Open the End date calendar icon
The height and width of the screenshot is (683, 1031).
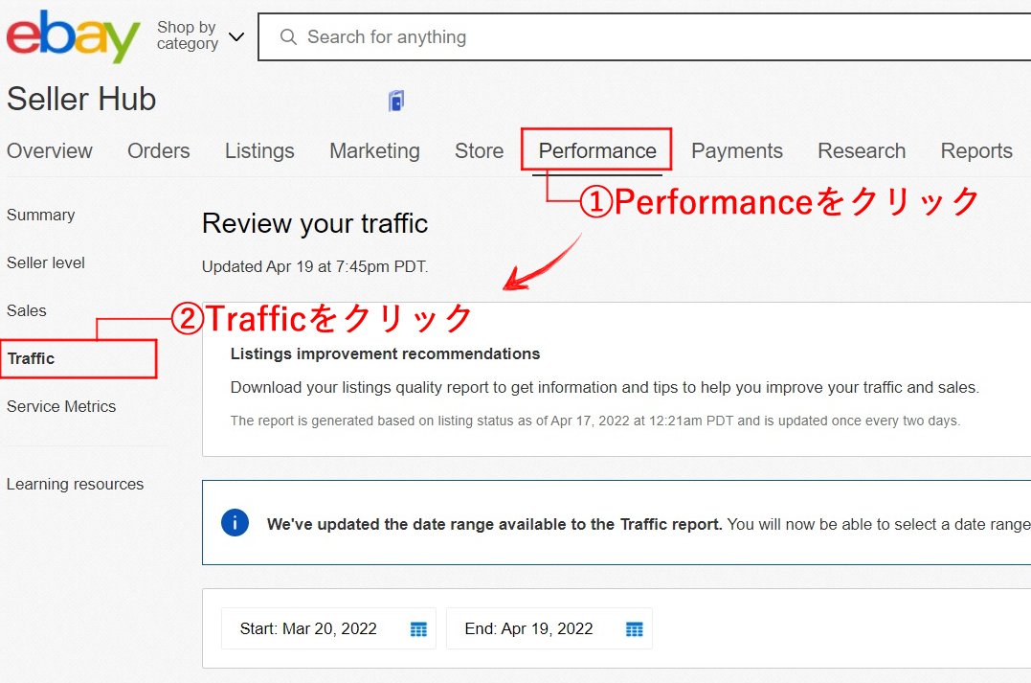click(x=634, y=629)
